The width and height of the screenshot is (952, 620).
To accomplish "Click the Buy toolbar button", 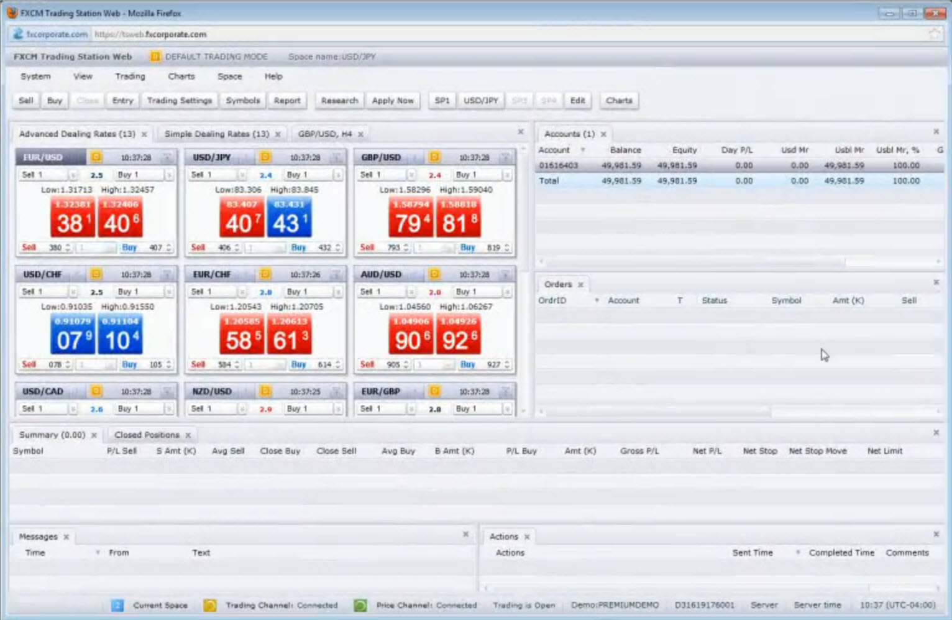I will [x=55, y=101].
